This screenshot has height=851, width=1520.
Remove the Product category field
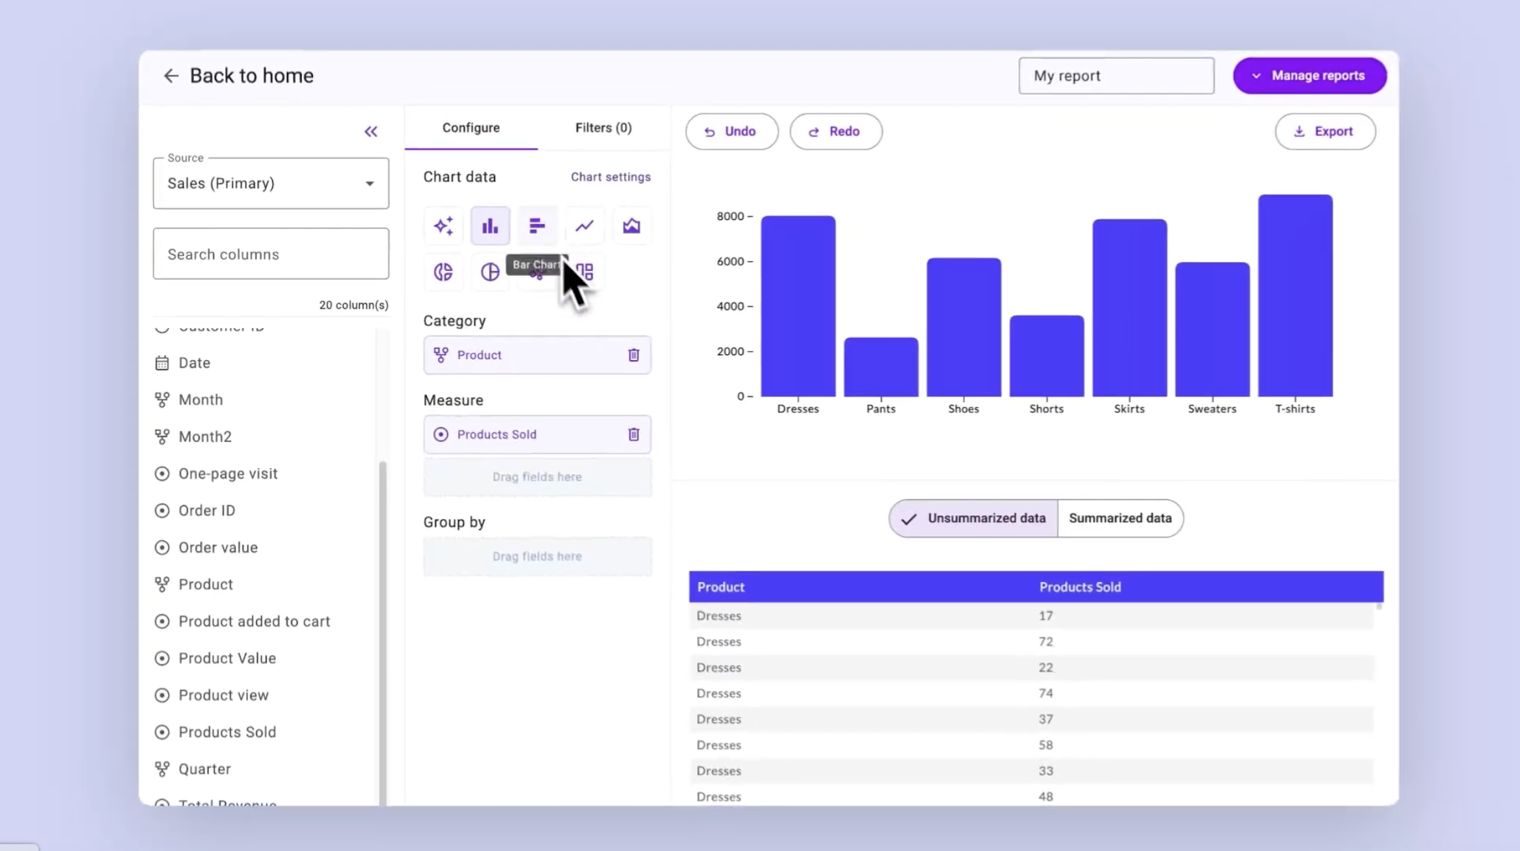(633, 354)
